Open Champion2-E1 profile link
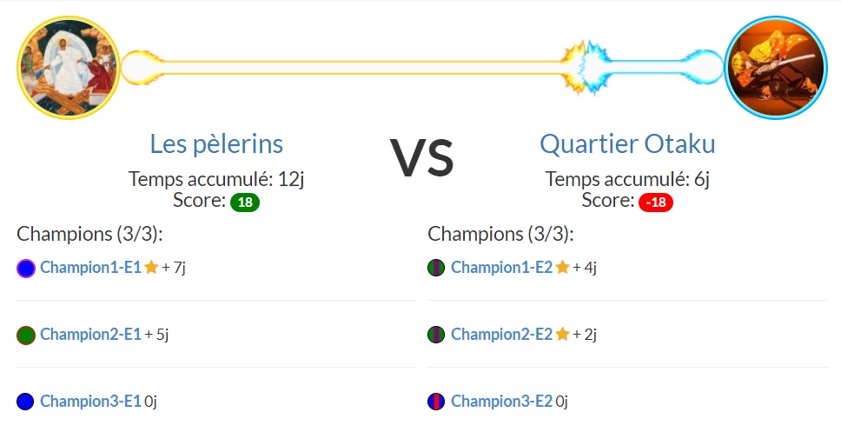841x432 pixels. tap(90, 335)
